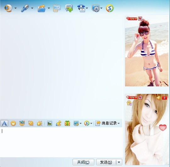Click the 年 badge on top avatar

coord(140,19)
